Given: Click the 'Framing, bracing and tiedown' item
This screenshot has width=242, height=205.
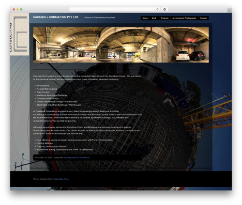Looking at the screenshot, I should click(x=51, y=146).
